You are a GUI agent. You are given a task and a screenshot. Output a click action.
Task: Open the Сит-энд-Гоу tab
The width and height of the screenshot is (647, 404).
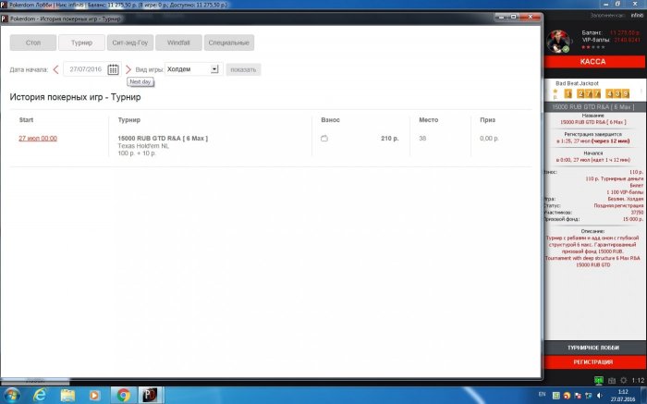[130, 43]
